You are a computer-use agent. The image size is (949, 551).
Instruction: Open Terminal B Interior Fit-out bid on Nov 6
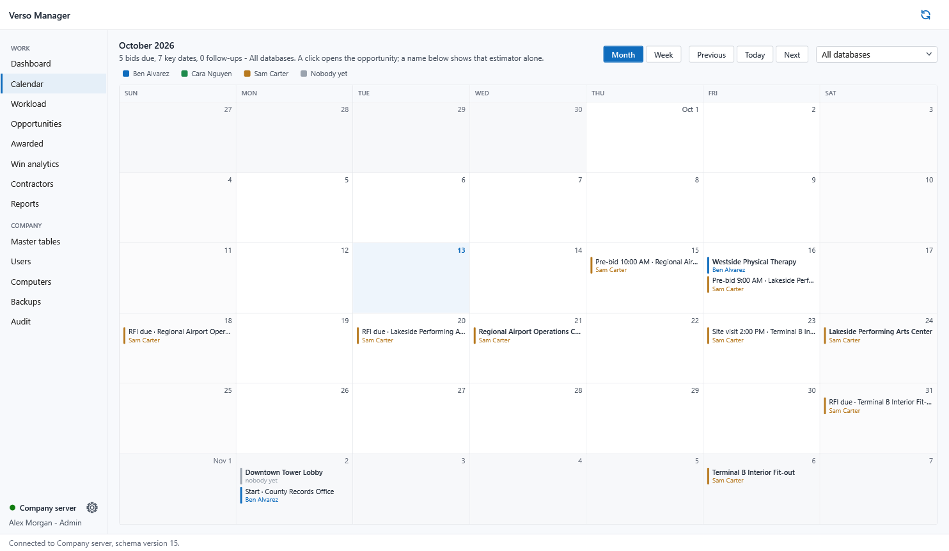click(x=762, y=476)
